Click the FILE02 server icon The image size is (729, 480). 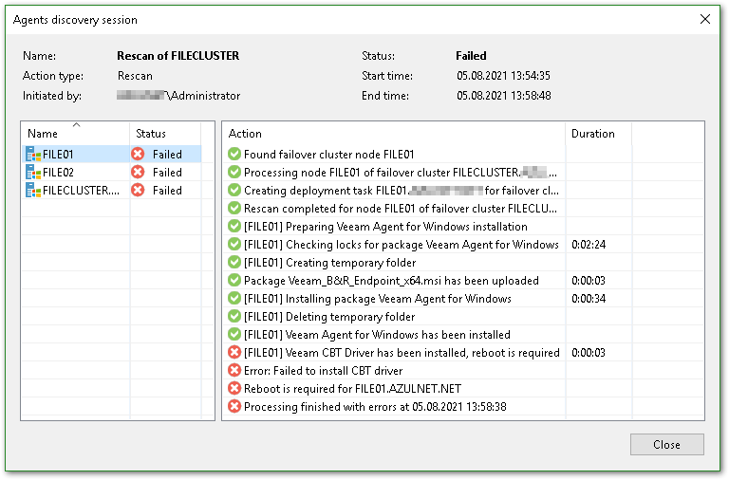33,173
